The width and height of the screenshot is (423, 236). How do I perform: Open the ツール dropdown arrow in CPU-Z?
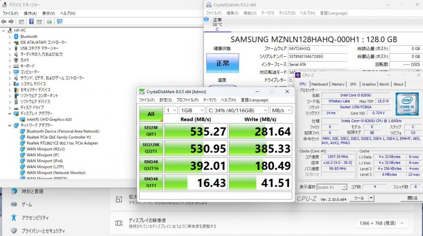pyautogui.click(x=371, y=198)
